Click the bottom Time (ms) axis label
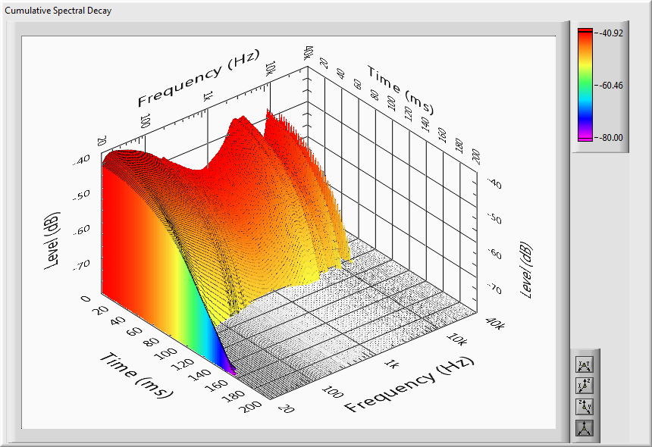Screen dimensions: 652x447 click(138, 376)
